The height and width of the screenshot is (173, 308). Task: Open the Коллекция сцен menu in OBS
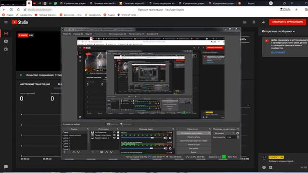[x=117, y=34]
